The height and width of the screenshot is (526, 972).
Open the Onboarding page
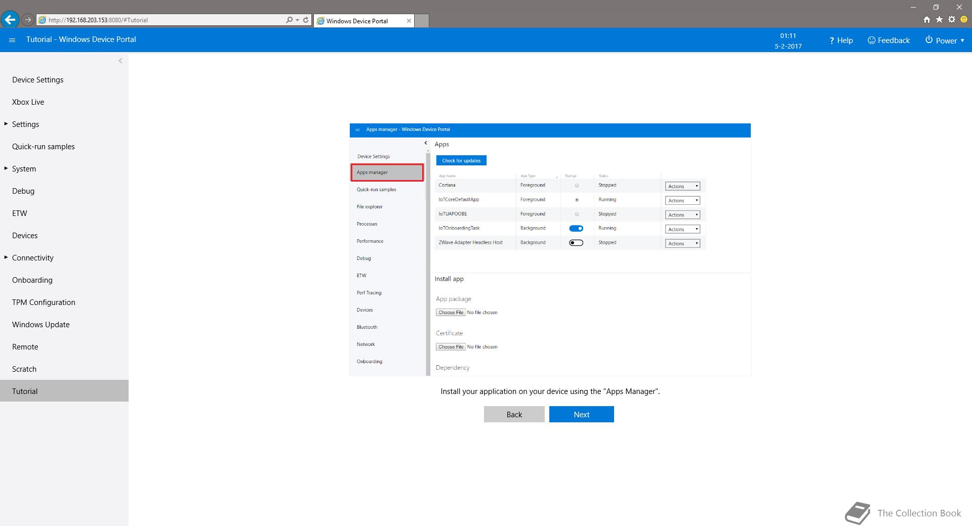(64, 280)
